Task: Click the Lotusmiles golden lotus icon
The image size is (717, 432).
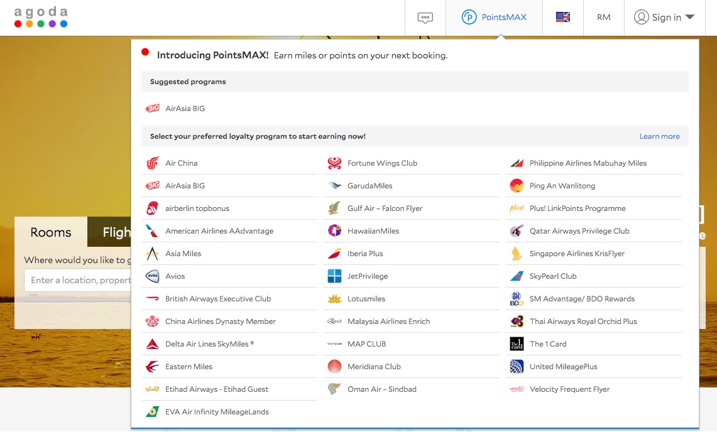Action: click(x=335, y=299)
